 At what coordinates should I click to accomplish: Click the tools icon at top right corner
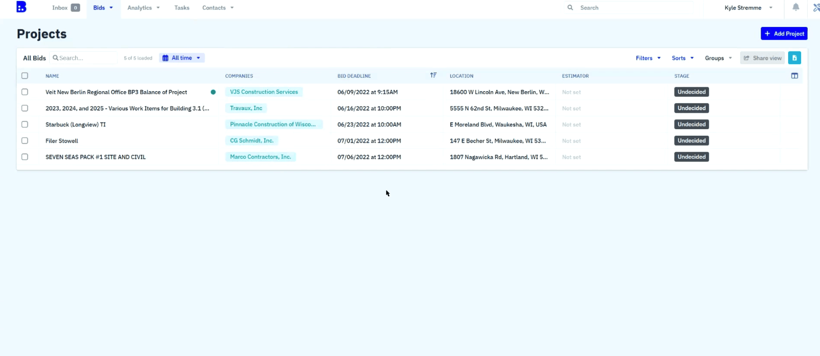816,8
